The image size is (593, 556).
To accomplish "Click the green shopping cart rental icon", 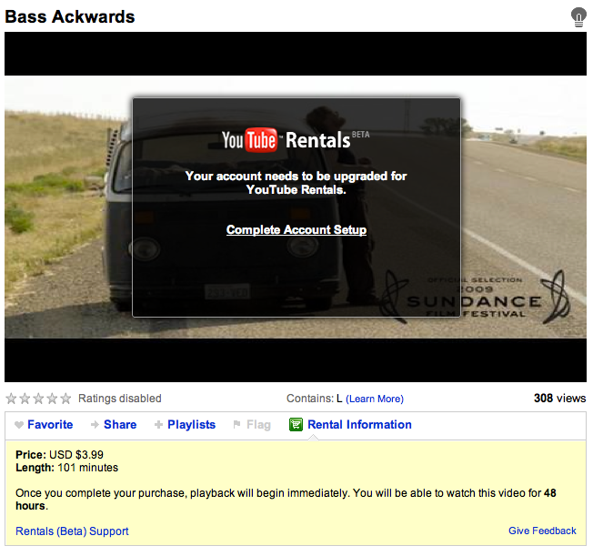I will (x=296, y=425).
